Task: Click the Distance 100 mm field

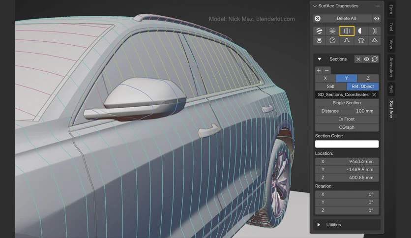Action: coord(347,111)
